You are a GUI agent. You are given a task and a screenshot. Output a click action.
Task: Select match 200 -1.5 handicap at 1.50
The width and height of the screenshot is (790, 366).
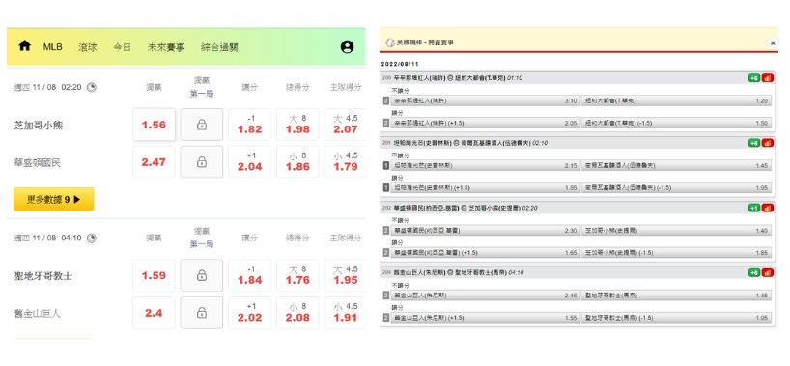[x=676, y=123]
